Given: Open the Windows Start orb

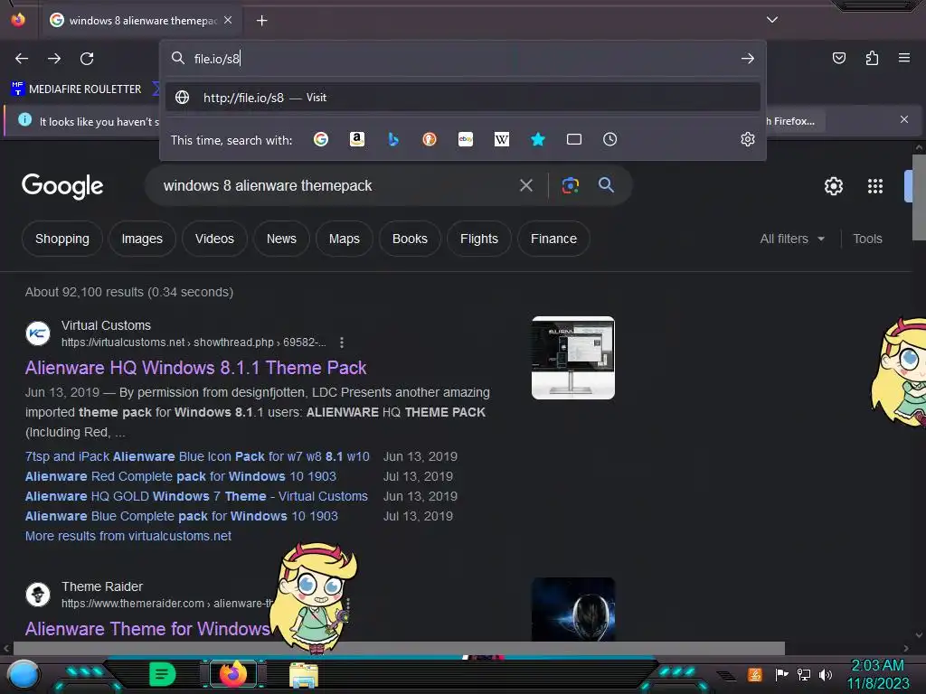Looking at the screenshot, I should click(x=23, y=674).
